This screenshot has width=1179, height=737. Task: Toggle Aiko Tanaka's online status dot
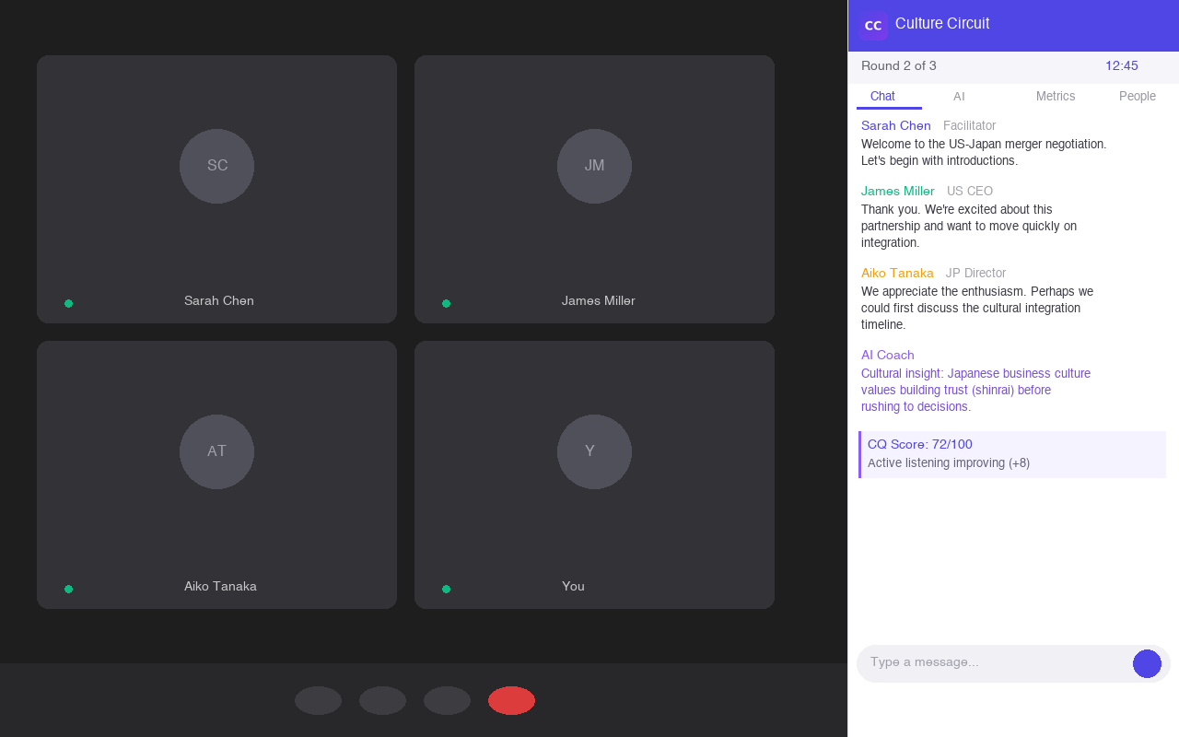68,588
